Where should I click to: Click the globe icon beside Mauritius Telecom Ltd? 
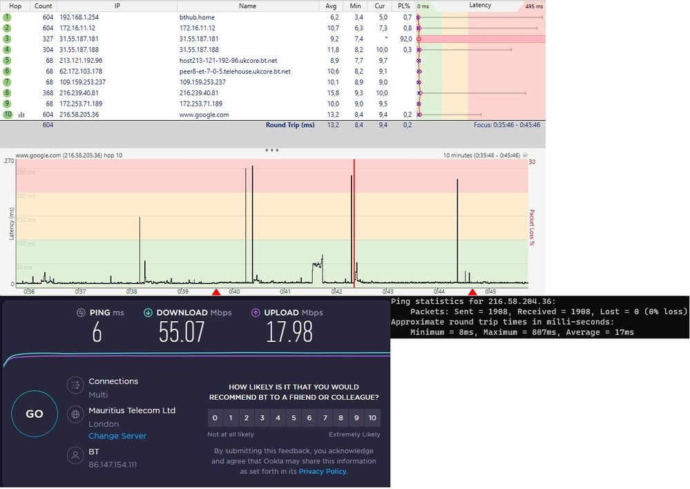75,416
